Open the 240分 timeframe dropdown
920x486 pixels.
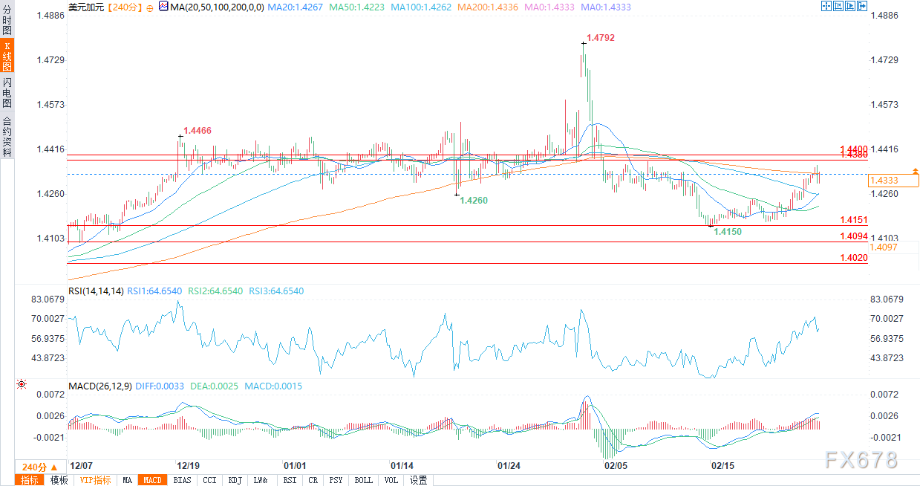(x=34, y=467)
